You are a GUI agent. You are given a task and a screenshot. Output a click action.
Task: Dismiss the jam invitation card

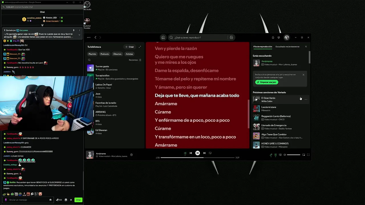pyautogui.click(x=303, y=75)
